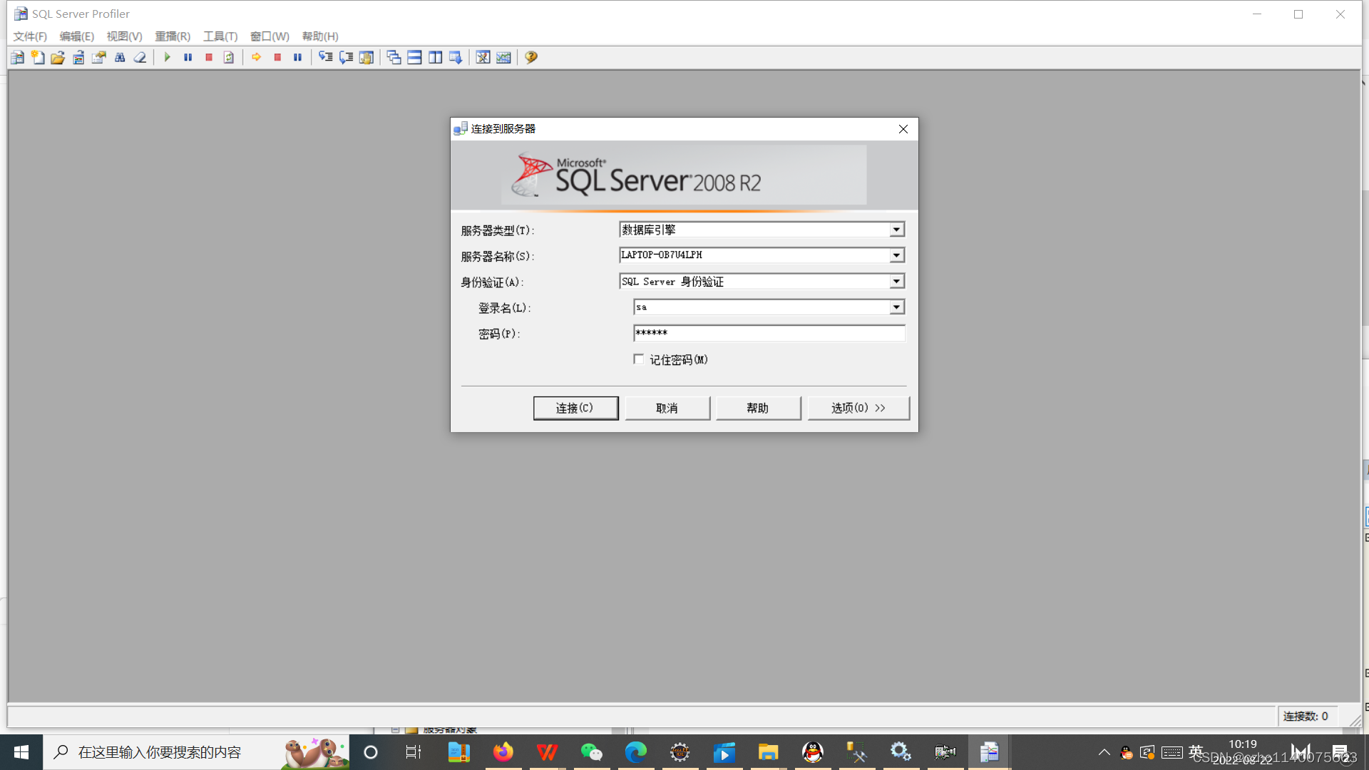Stop the selected trace with first red square

pos(208,58)
